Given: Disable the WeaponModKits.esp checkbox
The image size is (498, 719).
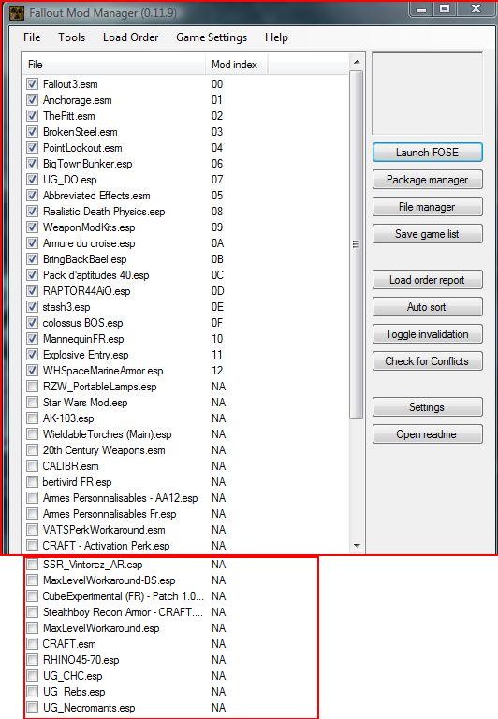Looking at the screenshot, I should pos(32,227).
